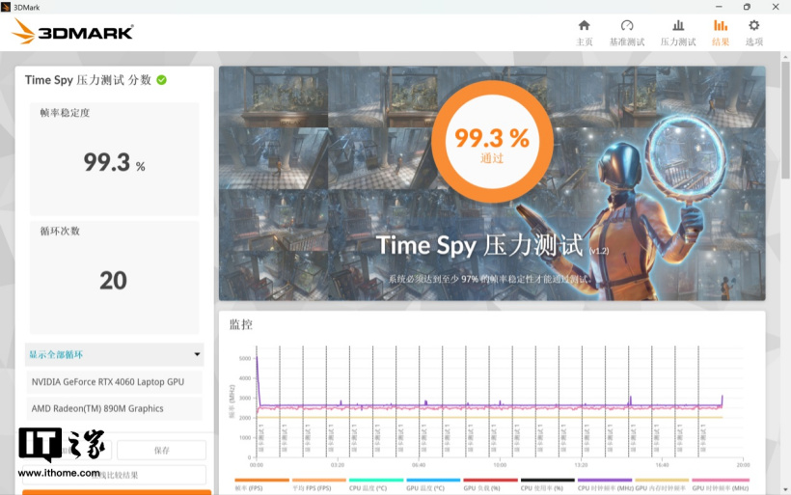Screen dimensions: 791x495
Task: Open the Stress Test (压力测试) icon
Action: [x=677, y=32]
